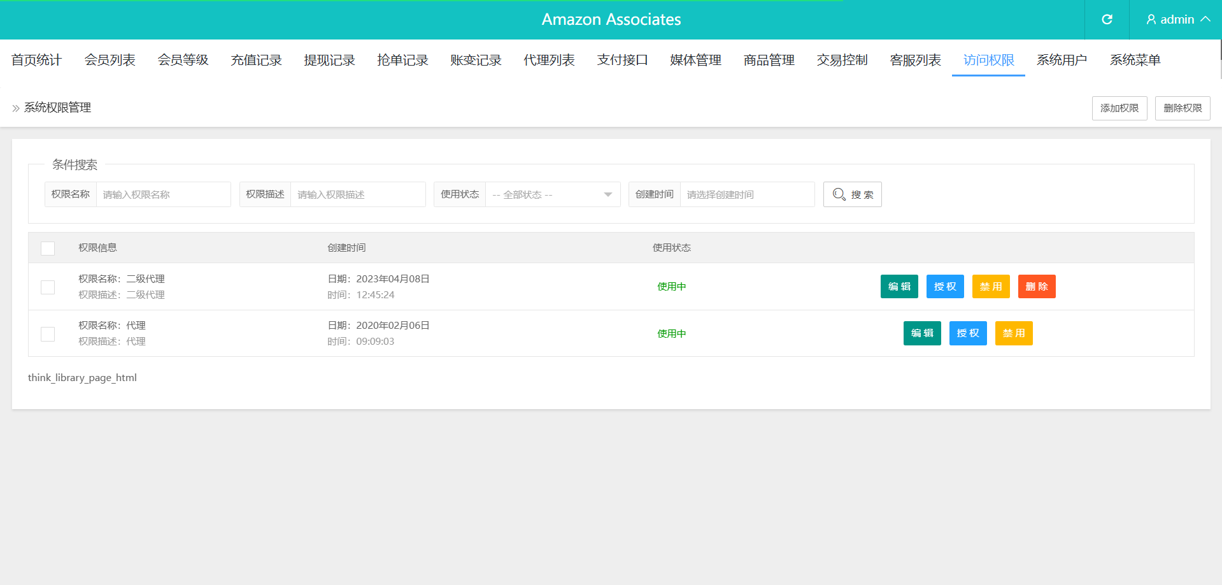Open the 使用状态 status dropdown
The image size is (1222, 585).
click(x=552, y=194)
